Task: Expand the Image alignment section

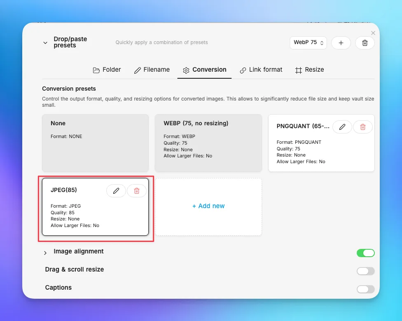Action: 45,253
